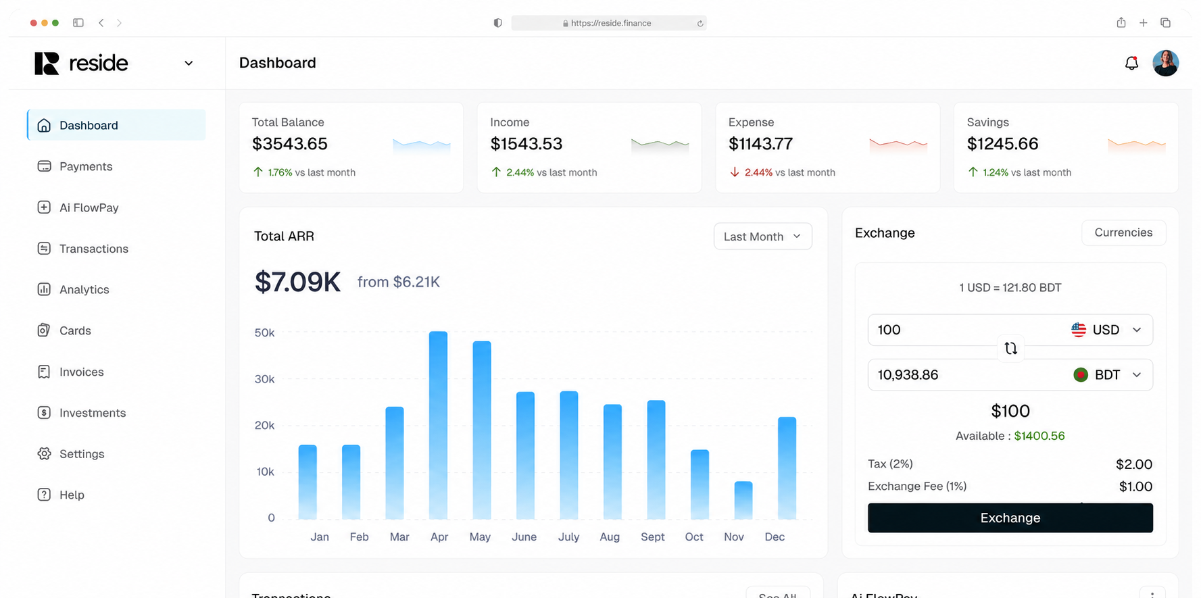1201x598 pixels.
Task: Click the black Exchange button
Action: coord(1010,518)
